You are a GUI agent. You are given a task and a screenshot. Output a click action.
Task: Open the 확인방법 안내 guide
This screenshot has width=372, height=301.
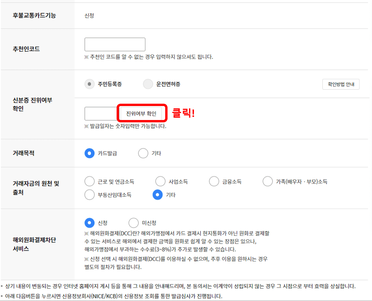pyautogui.click(x=341, y=84)
